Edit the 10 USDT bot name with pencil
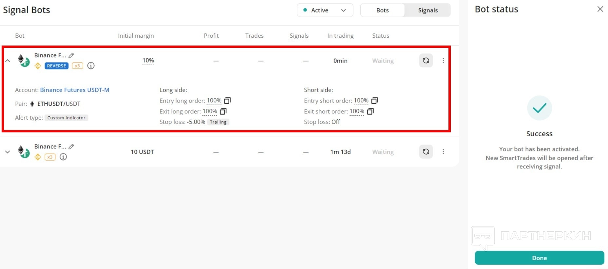The width and height of the screenshot is (608, 269). [71, 146]
